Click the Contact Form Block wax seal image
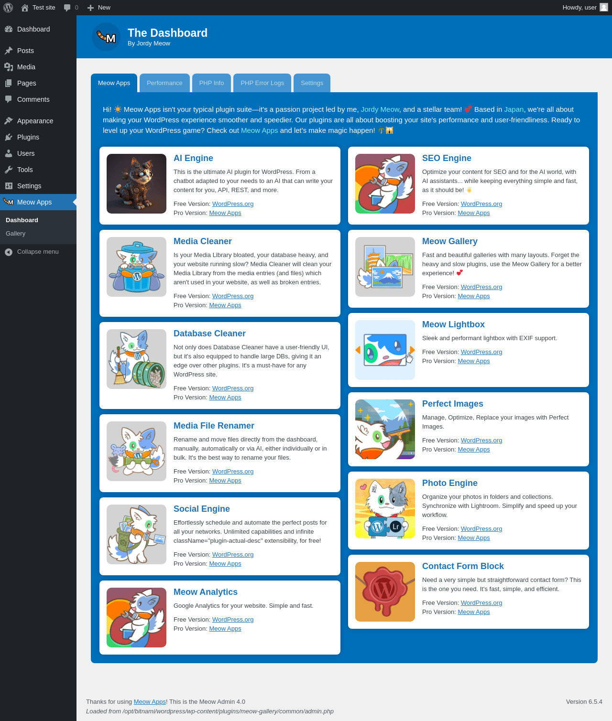 click(x=385, y=592)
